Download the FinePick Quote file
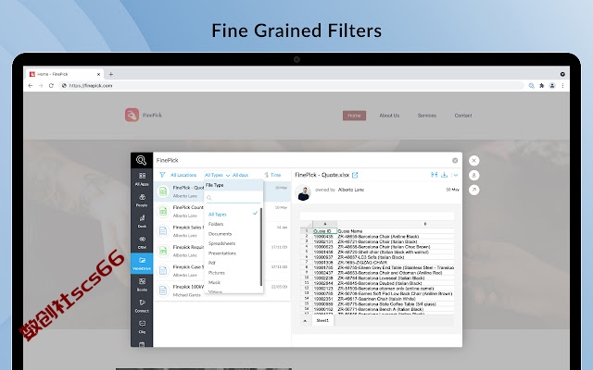The image size is (593, 370). (445, 175)
